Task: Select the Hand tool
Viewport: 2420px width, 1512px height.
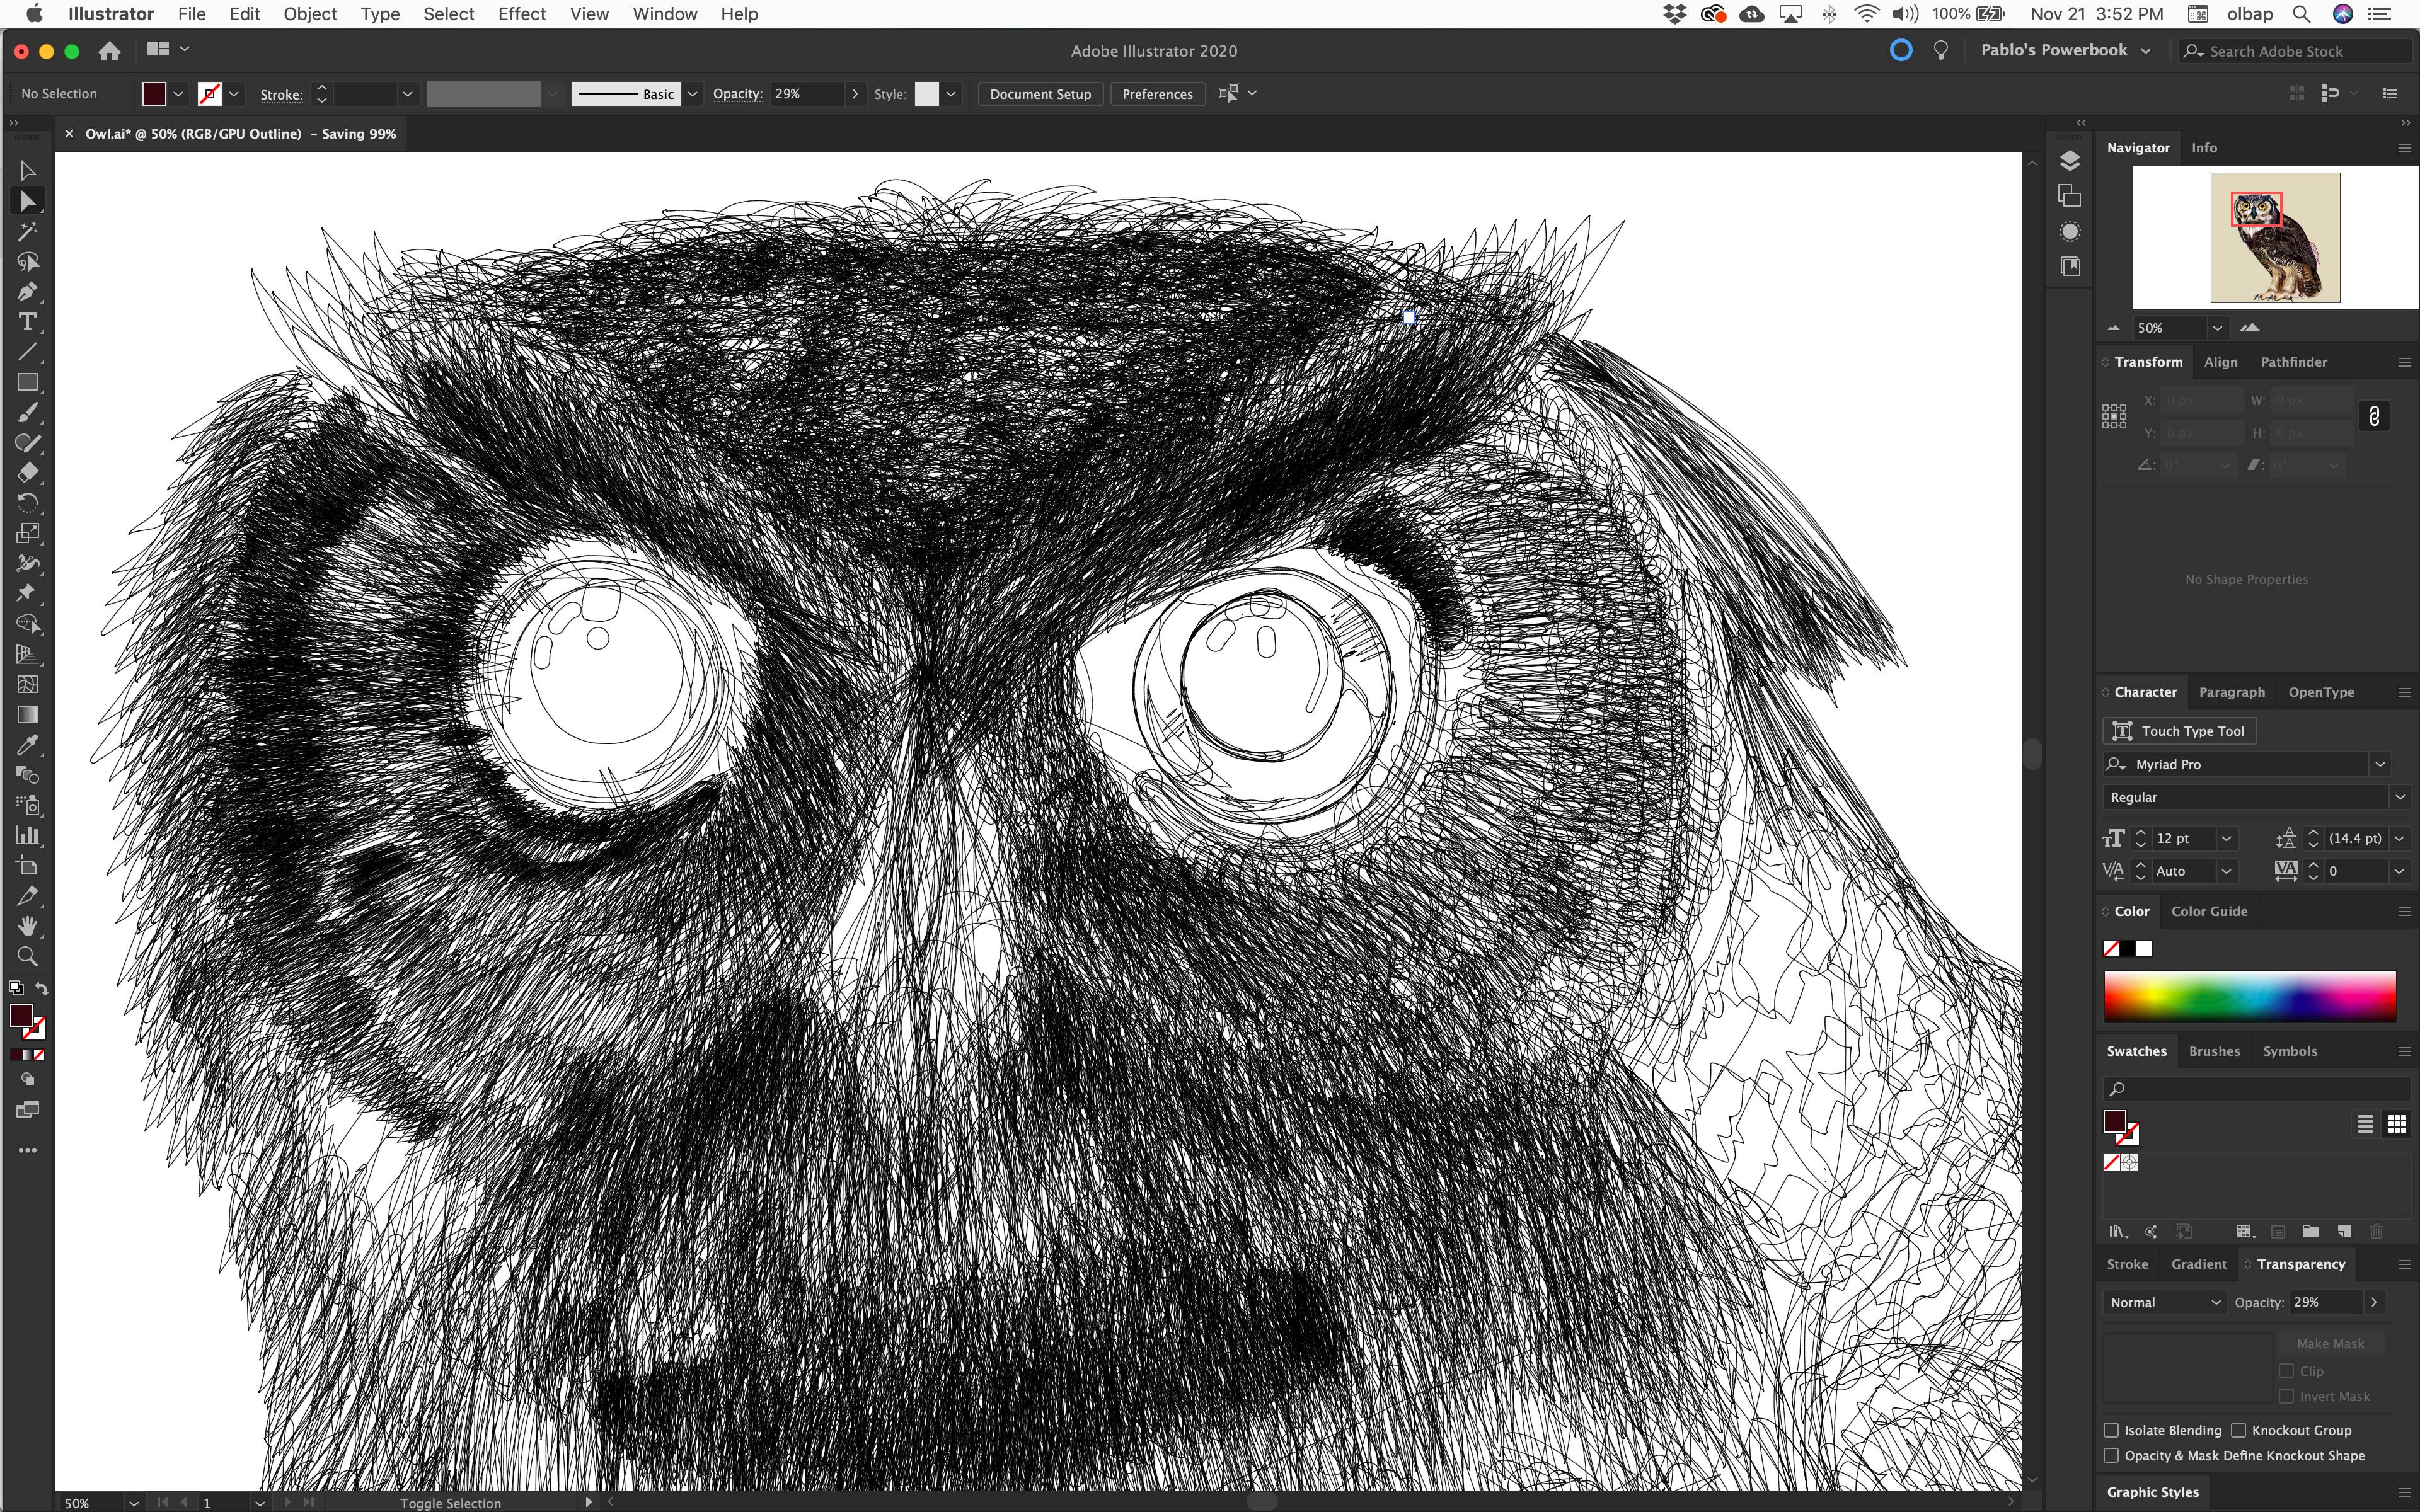Action: pos(27,926)
